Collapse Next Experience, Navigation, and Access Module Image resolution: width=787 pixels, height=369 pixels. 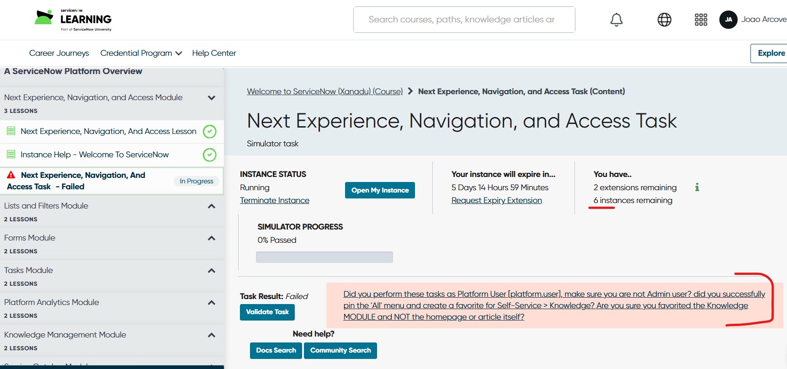click(x=211, y=98)
